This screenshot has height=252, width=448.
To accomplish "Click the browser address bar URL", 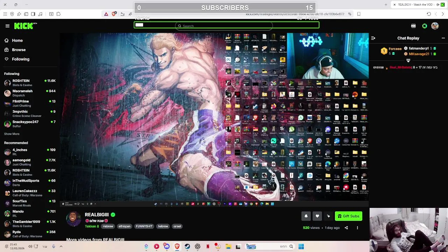I will pyautogui.click(x=295, y=14).
